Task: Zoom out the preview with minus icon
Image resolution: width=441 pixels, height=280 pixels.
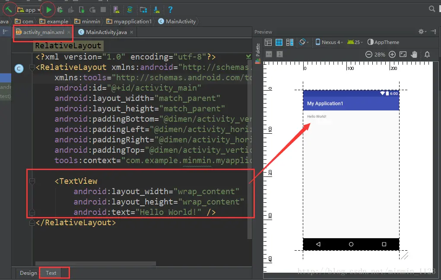Action: [369, 54]
